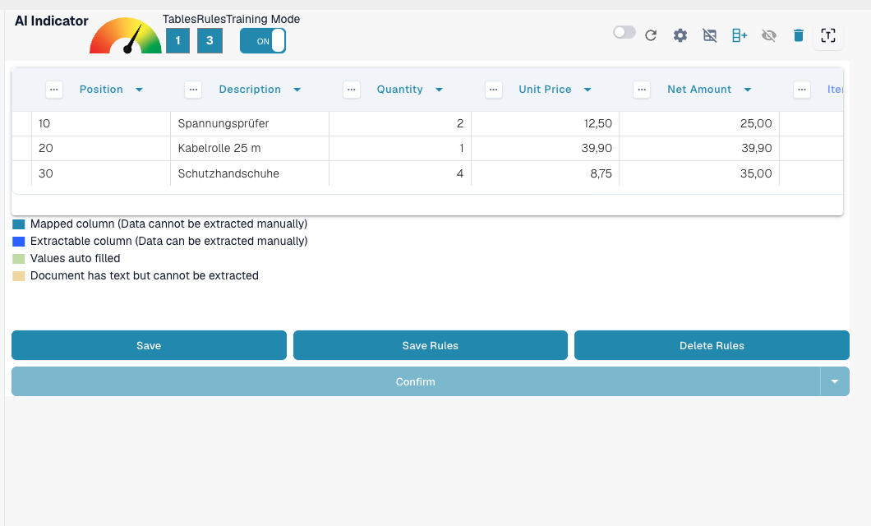Viewport: 871px width, 526px height.
Task: Open options menu for Description column
Action: (x=193, y=90)
